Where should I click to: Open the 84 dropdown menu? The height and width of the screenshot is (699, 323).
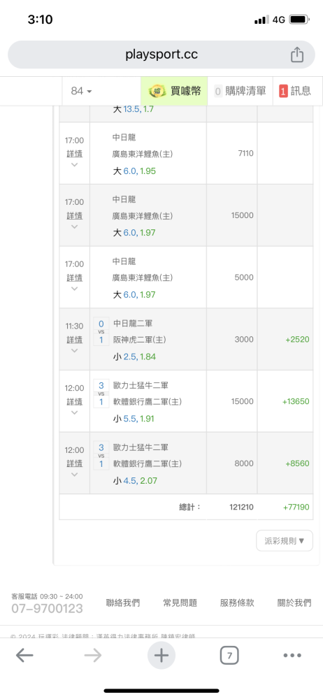tap(82, 91)
